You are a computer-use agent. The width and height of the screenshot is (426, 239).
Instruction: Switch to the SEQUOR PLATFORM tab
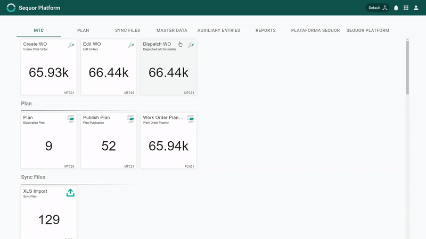tap(368, 30)
